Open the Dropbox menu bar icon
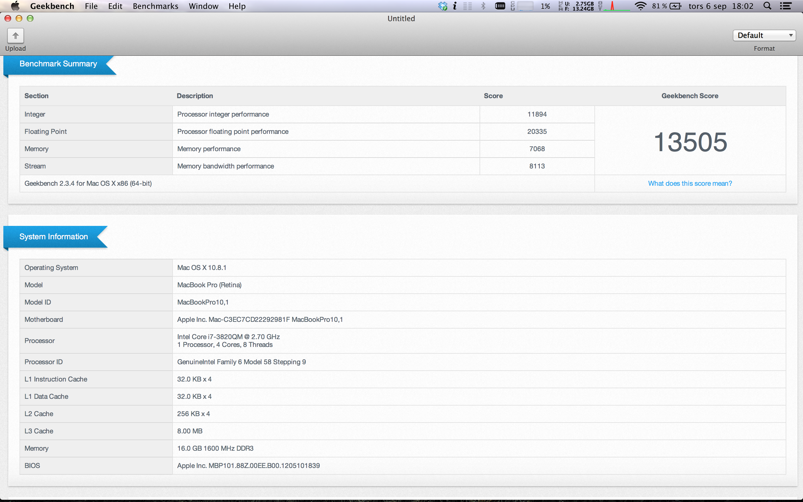The height and width of the screenshot is (502, 803). [443, 6]
